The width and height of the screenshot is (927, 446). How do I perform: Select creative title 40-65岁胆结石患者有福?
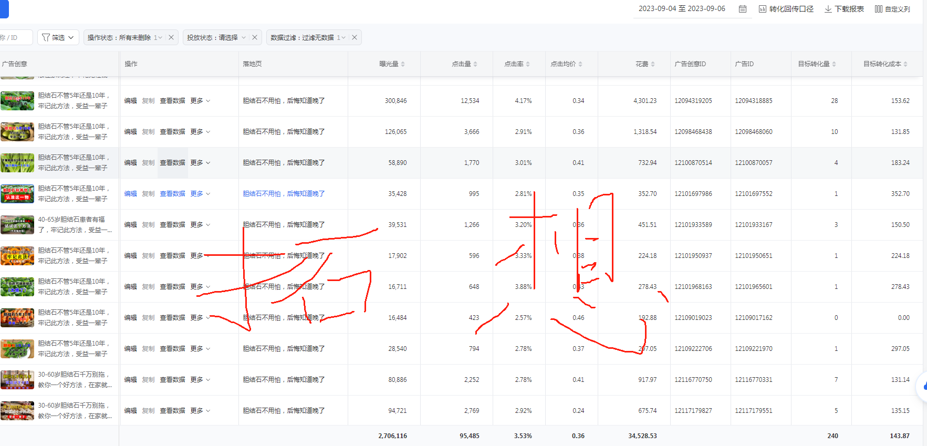[71, 220]
